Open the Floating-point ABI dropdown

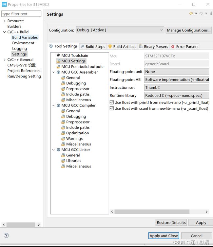tap(177, 79)
